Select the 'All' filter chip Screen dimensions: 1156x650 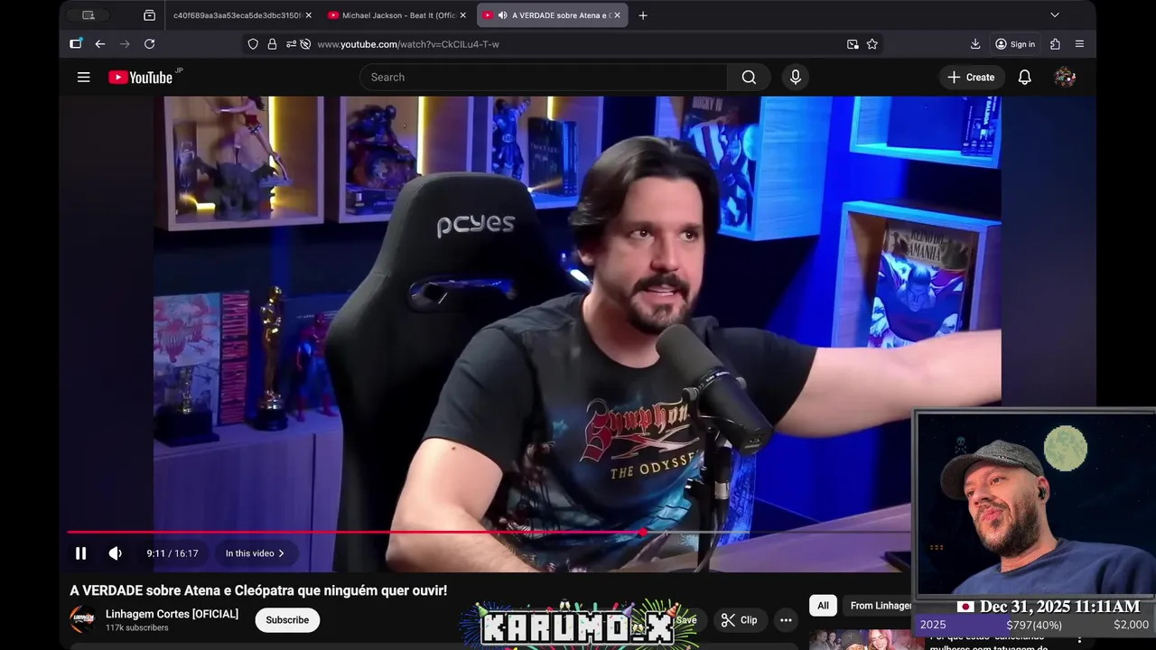click(823, 606)
